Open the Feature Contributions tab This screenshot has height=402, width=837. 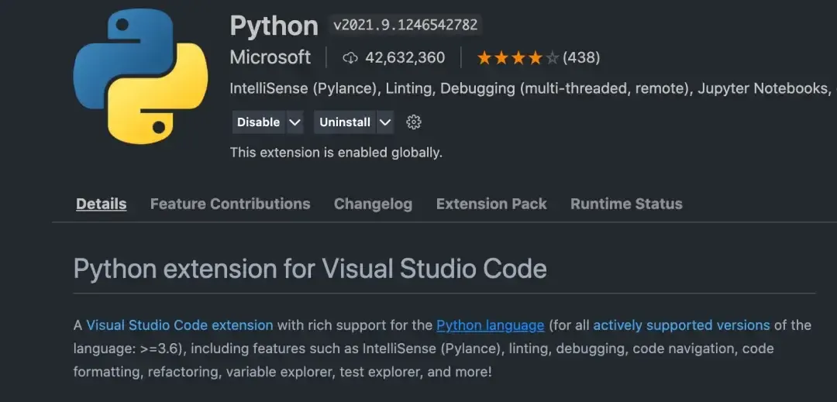pyautogui.click(x=230, y=204)
